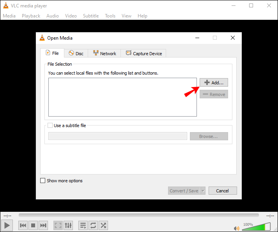Image resolution: width=278 pixels, height=232 pixels.
Task: Click the elapsed time label at left
Action: (x=7, y=216)
